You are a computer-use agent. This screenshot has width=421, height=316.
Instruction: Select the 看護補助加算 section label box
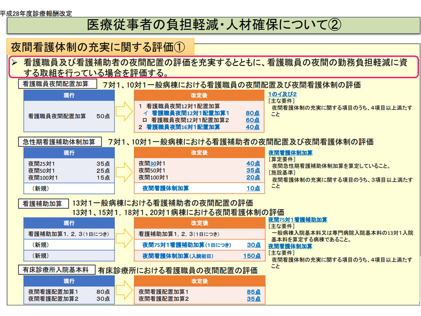(43, 204)
